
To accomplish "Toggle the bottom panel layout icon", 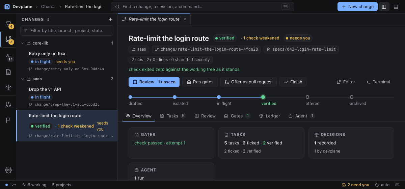I will 396,7.
